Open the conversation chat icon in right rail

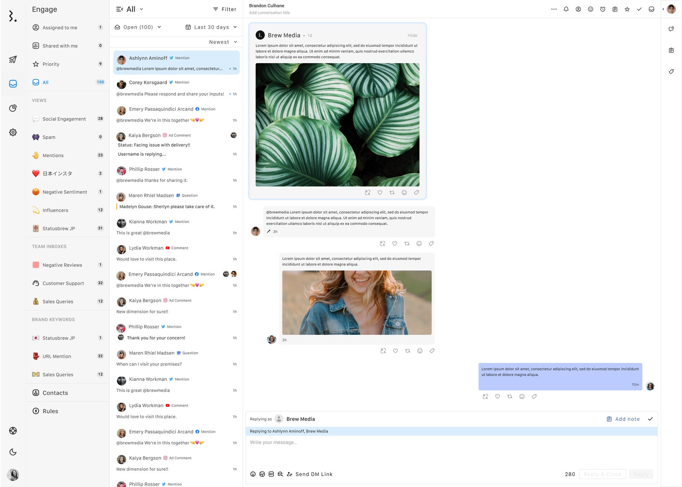(671, 29)
